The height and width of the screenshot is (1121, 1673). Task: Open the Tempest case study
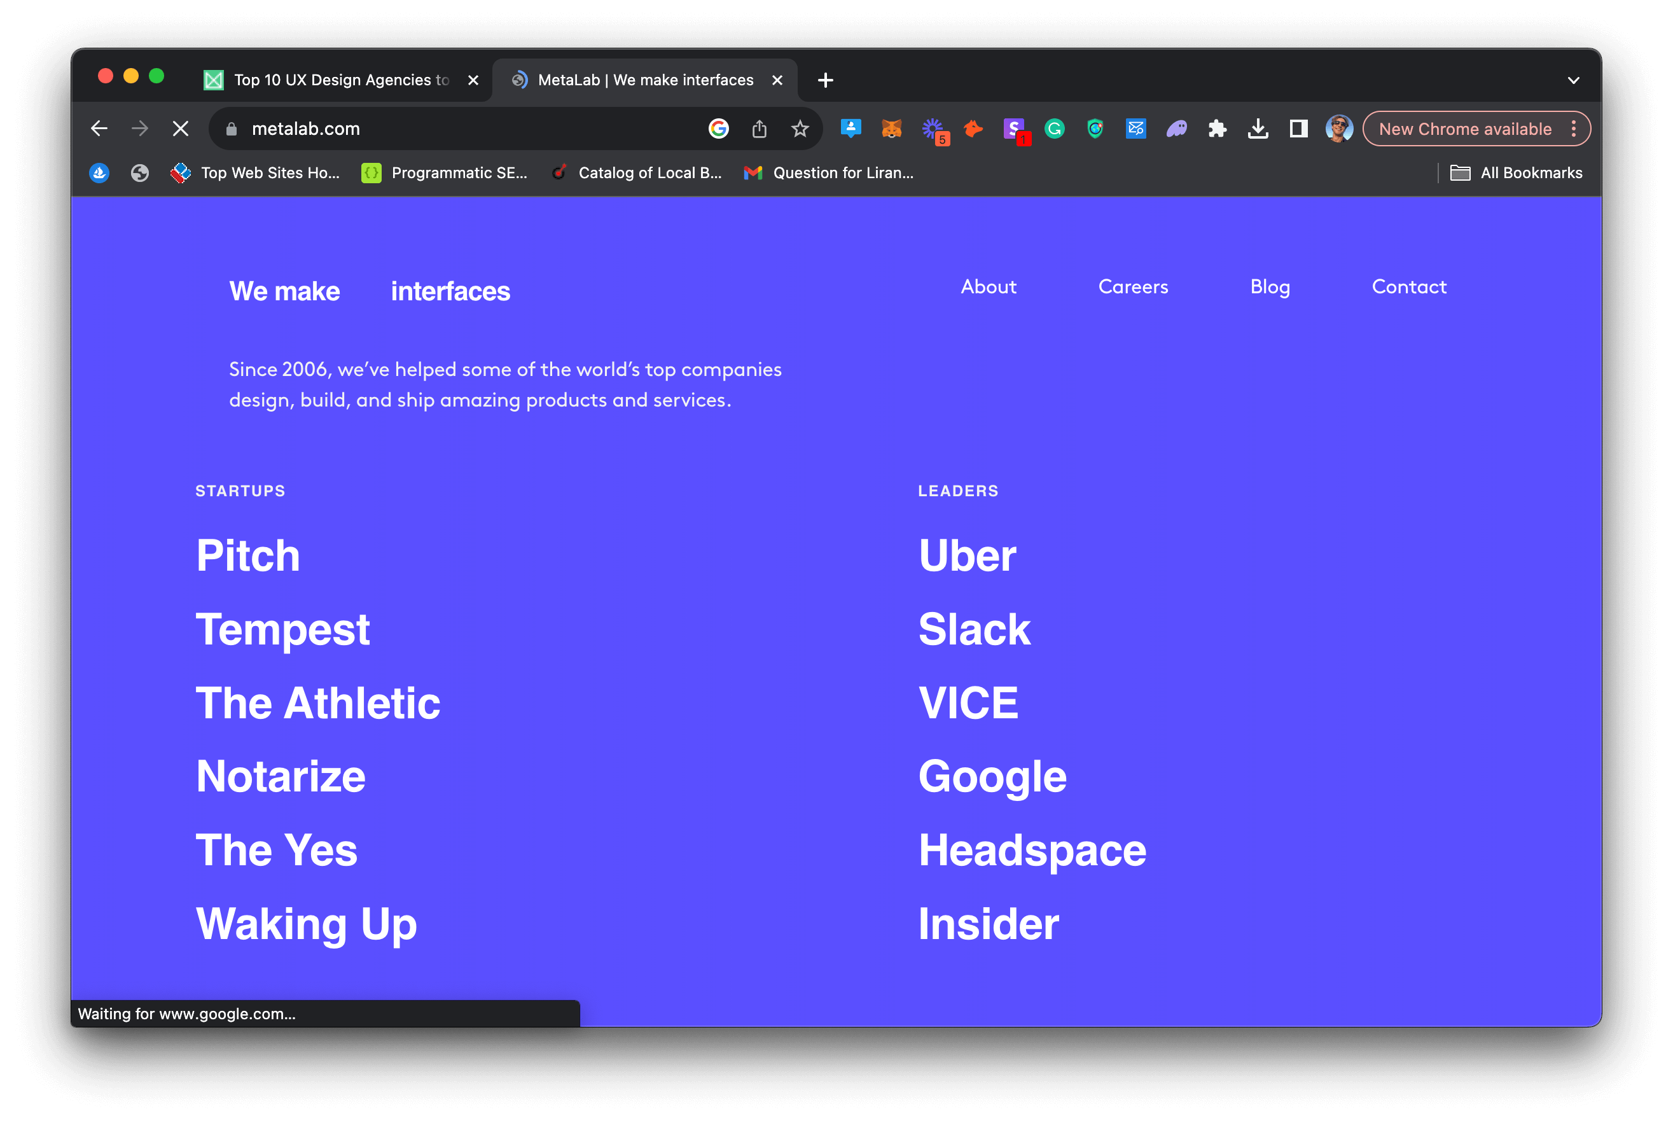tap(282, 630)
